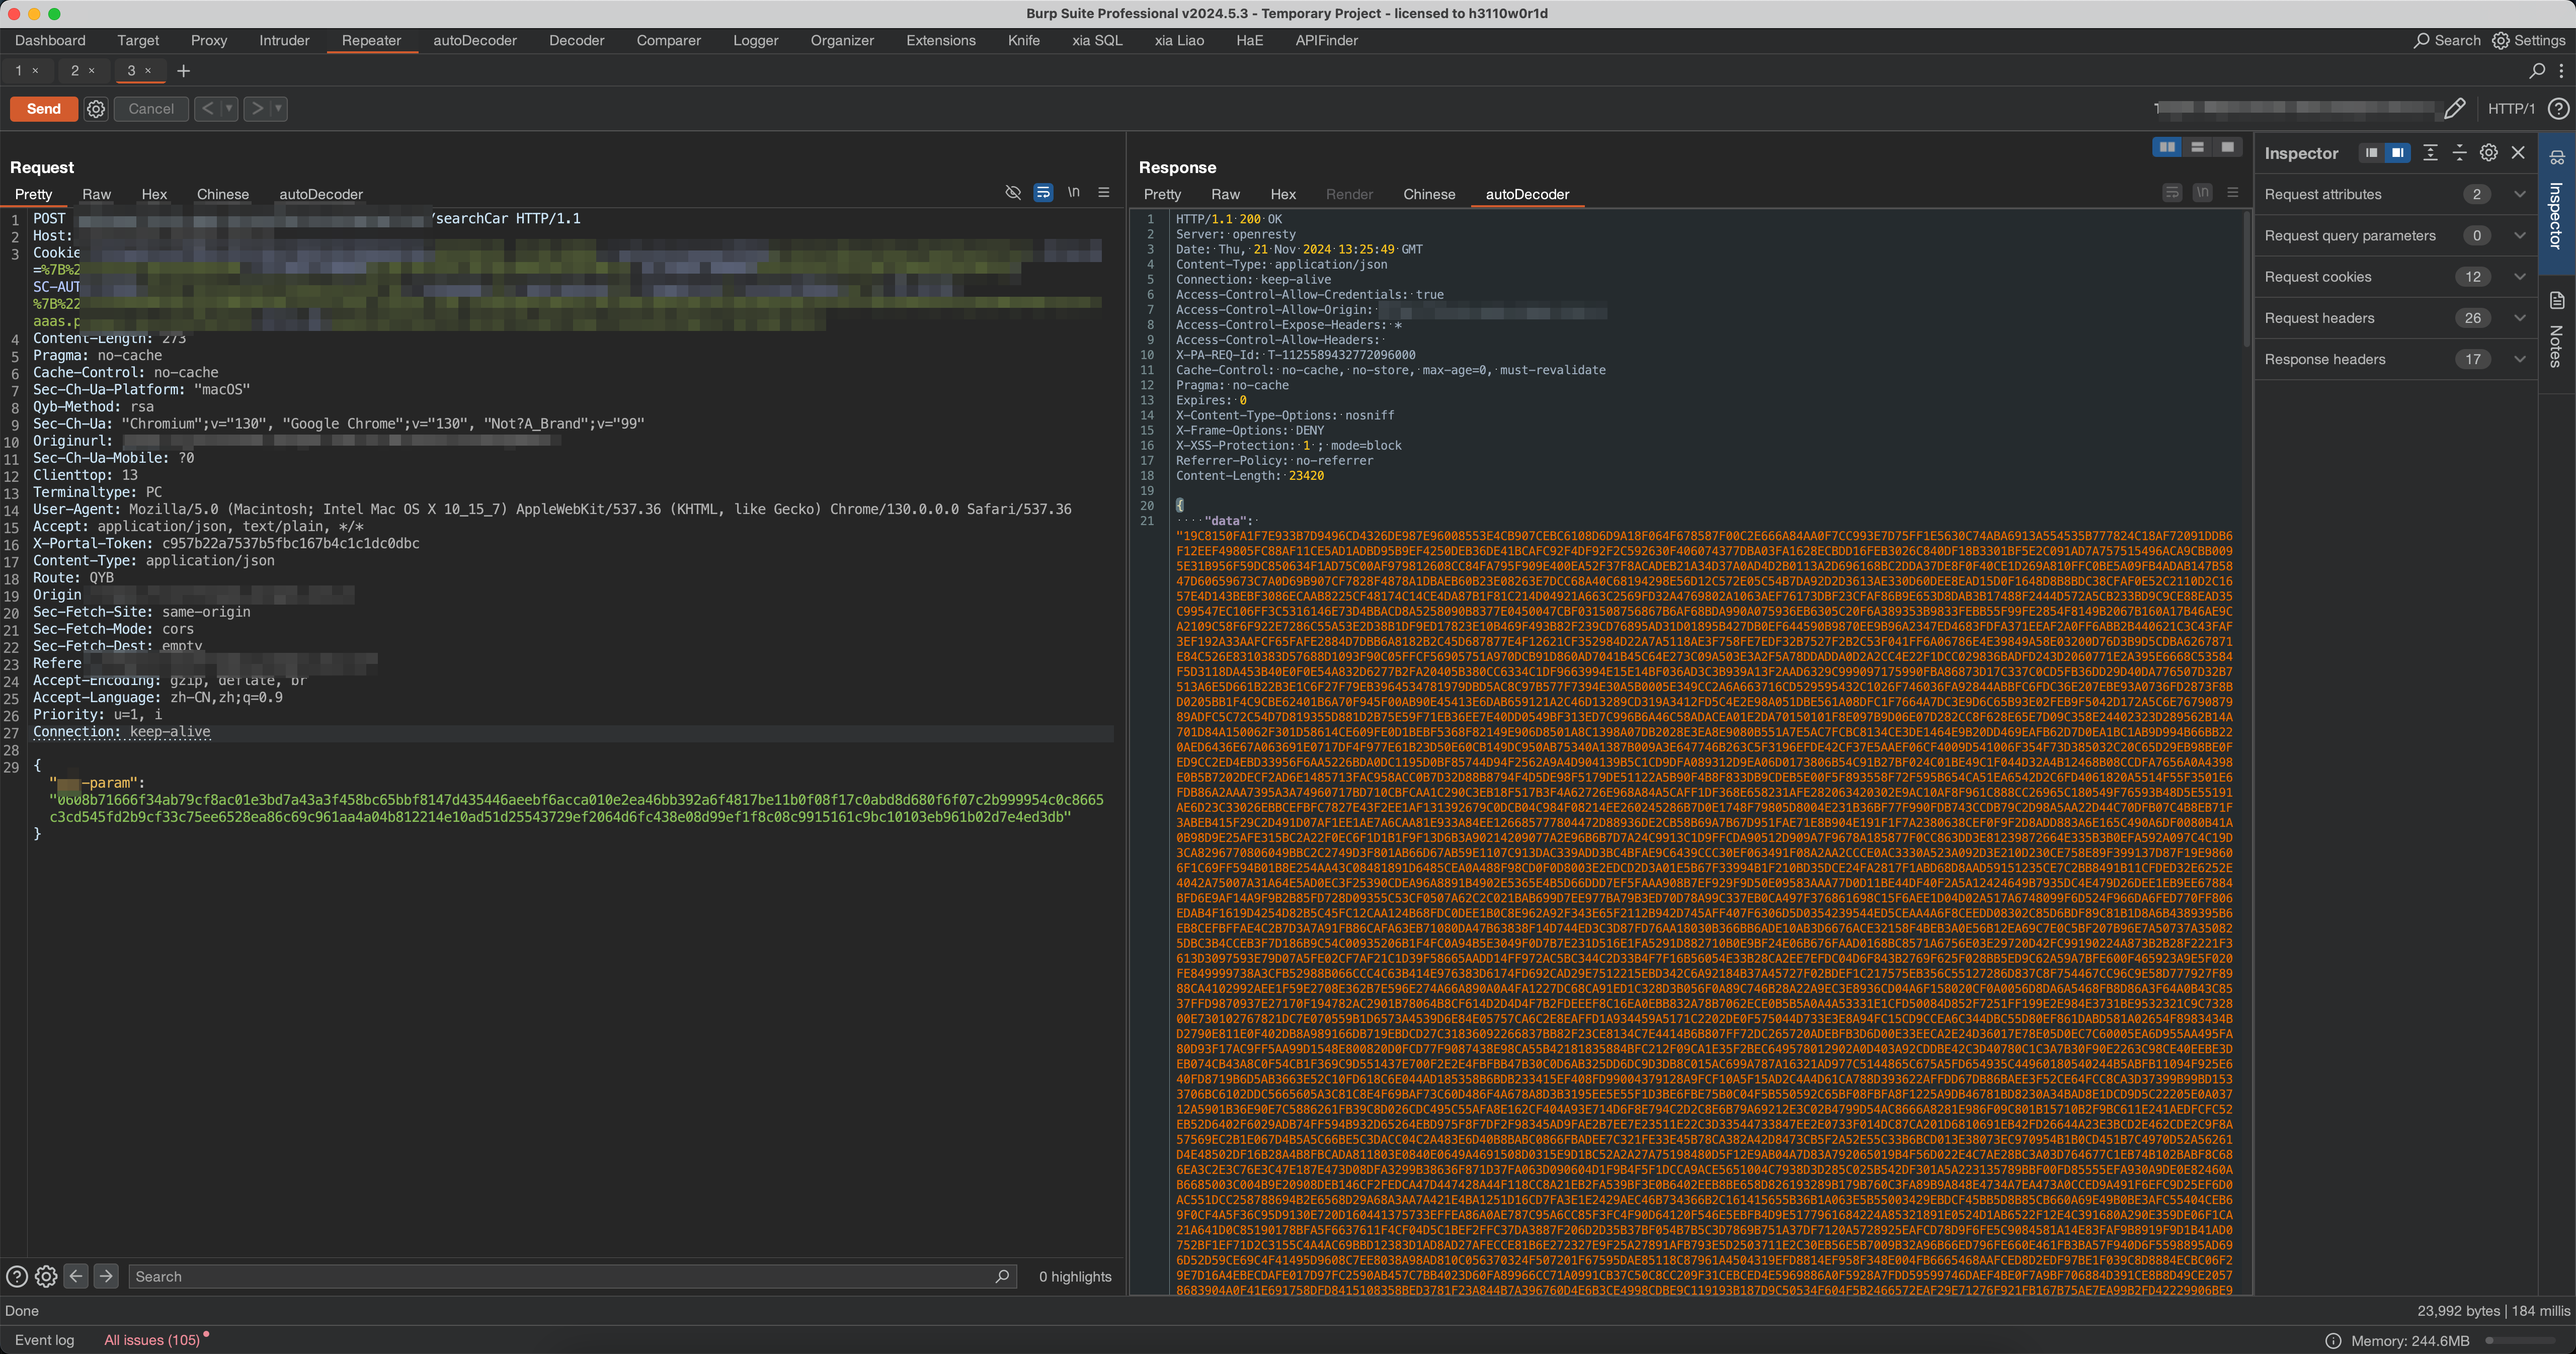Switch to the Decoder tab

point(576,40)
